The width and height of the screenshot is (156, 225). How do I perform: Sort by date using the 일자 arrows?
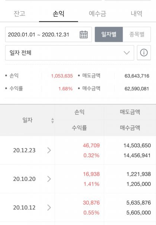[53, 121]
